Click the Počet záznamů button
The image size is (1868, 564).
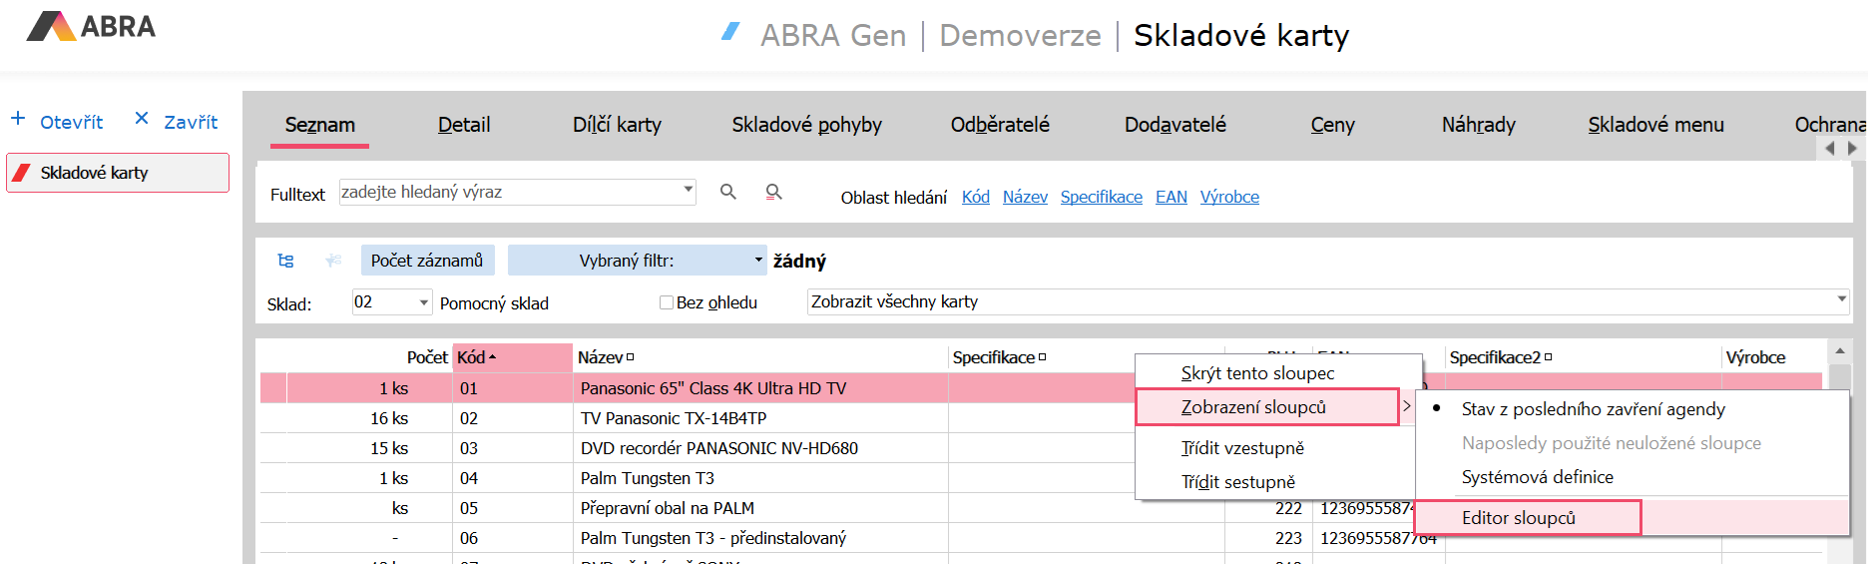(427, 261)
